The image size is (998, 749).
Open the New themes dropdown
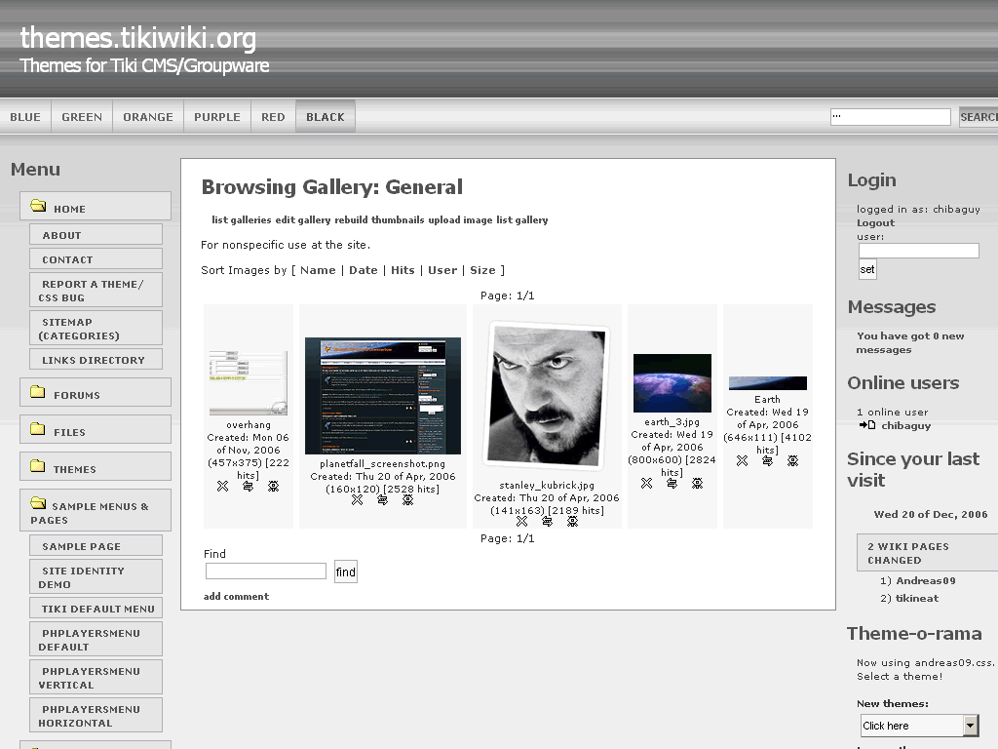coord(970,726)
